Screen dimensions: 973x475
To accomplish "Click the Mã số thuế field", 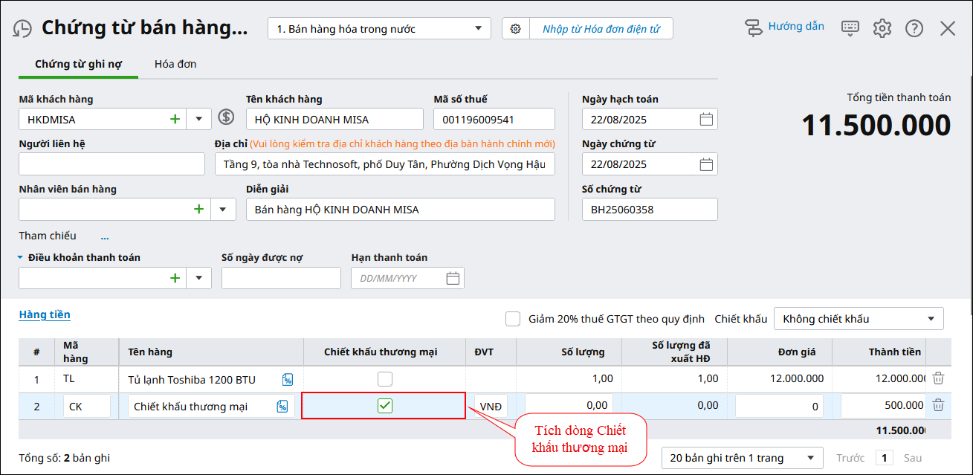I will coord(494,119).
